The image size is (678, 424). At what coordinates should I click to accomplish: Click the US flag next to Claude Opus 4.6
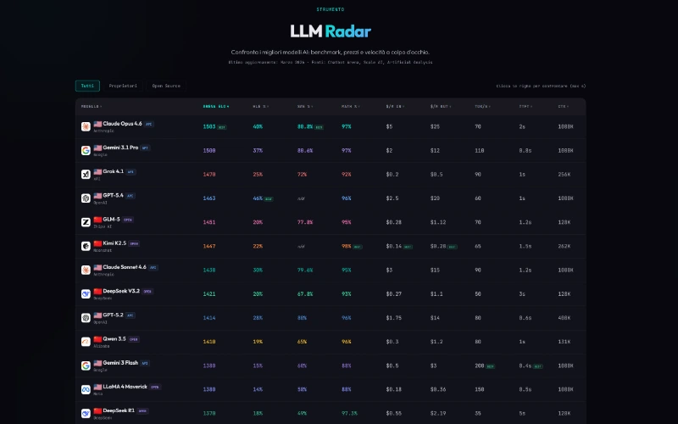point(97,124)
